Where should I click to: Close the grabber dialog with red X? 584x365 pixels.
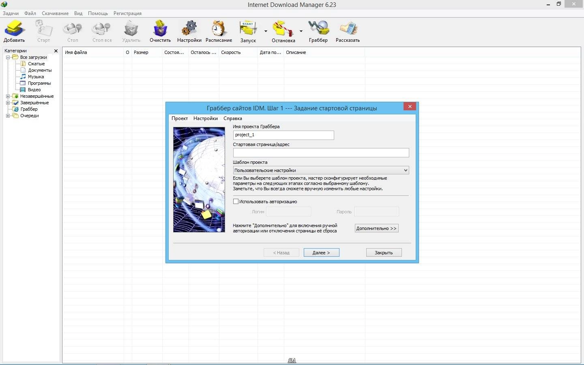pyautogui.click(x=410, y=106)
